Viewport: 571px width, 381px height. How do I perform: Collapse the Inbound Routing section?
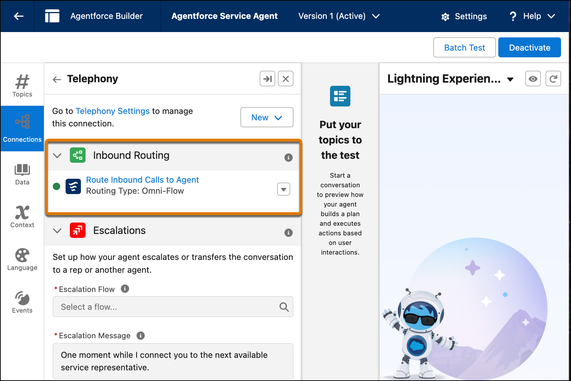(57, 156)
